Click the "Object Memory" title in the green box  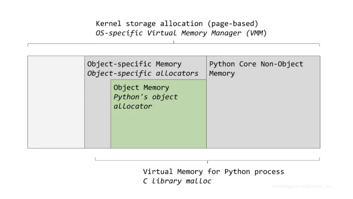point(141,87)
